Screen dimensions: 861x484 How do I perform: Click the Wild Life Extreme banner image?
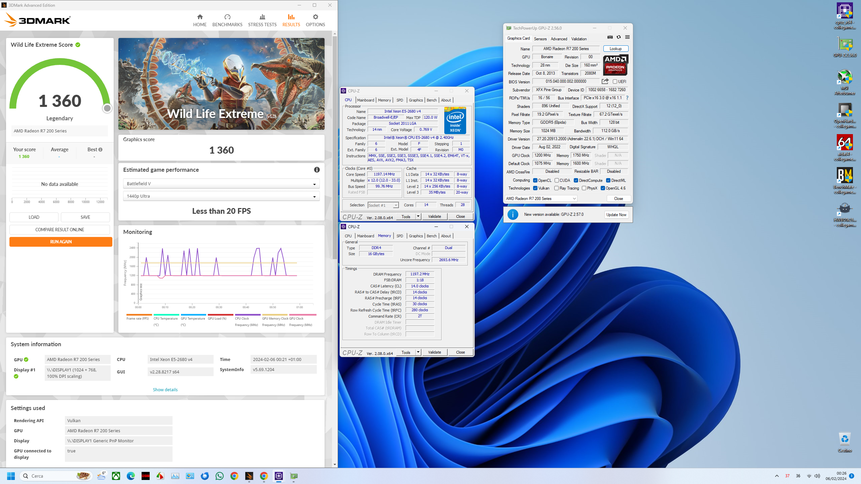[221, 84]
